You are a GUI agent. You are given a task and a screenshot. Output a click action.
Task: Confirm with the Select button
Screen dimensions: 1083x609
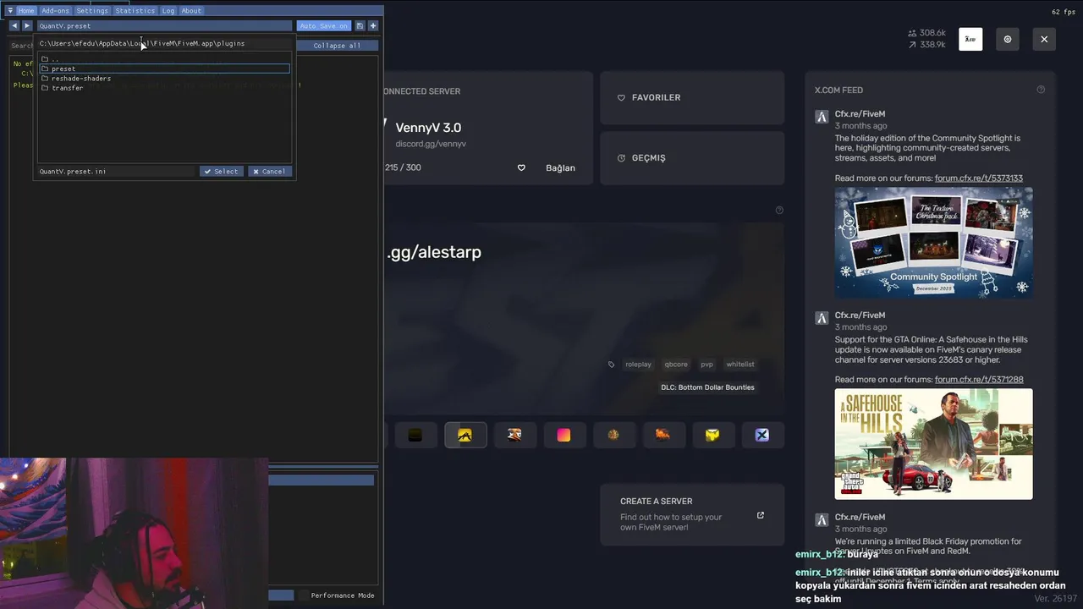point(222,172)
